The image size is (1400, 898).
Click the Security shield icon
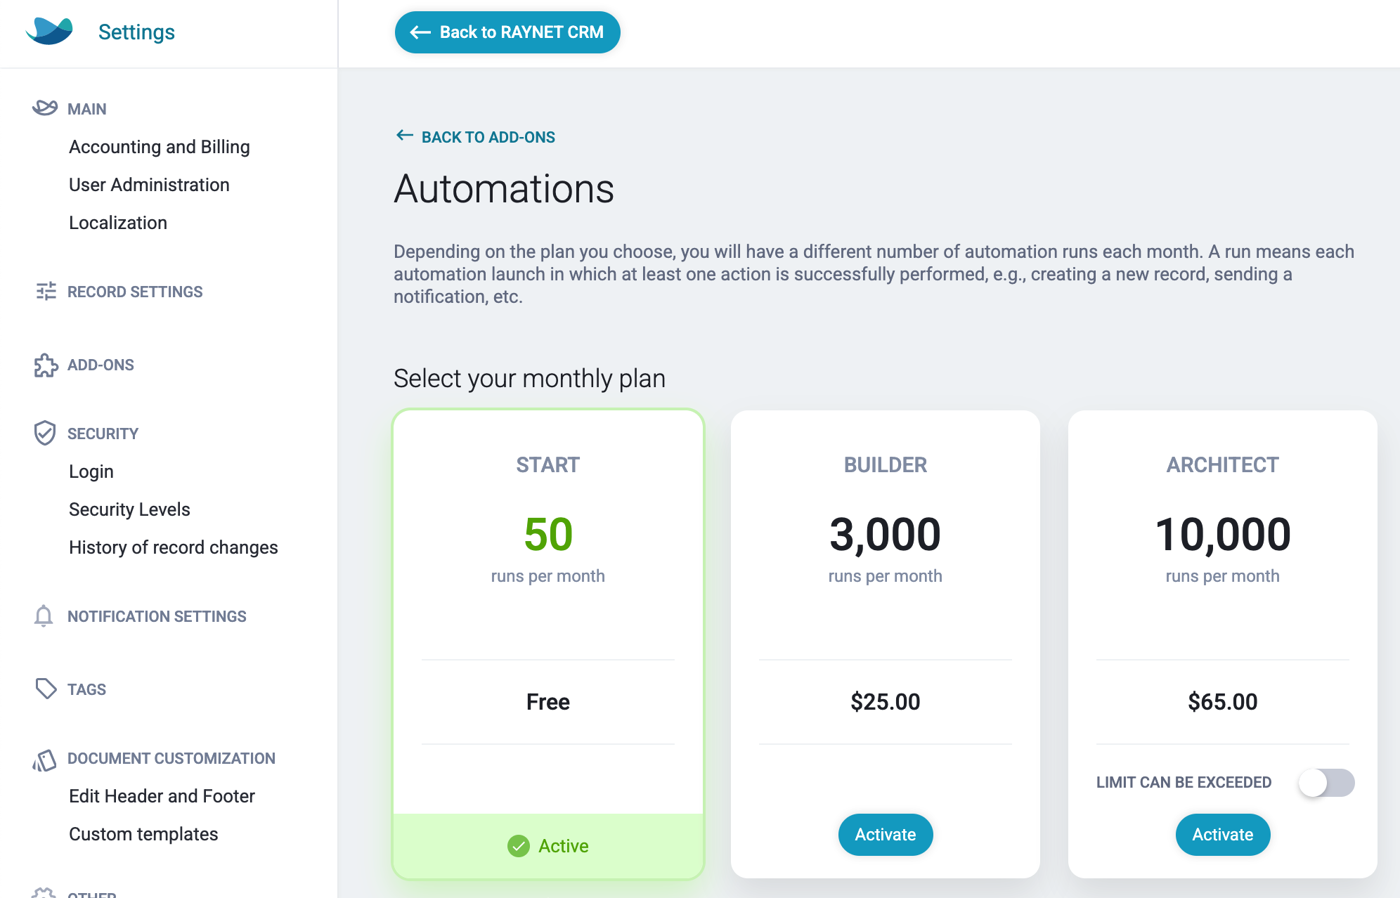click(45, 433)
